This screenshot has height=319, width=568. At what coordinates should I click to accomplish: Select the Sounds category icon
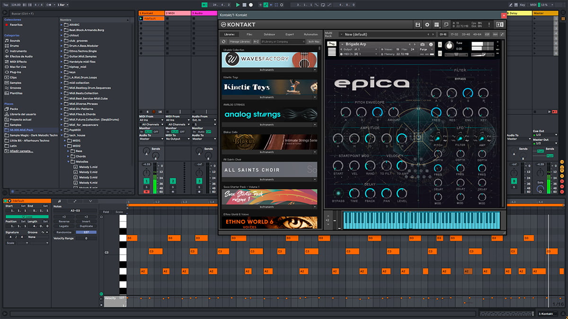(7, 41)
